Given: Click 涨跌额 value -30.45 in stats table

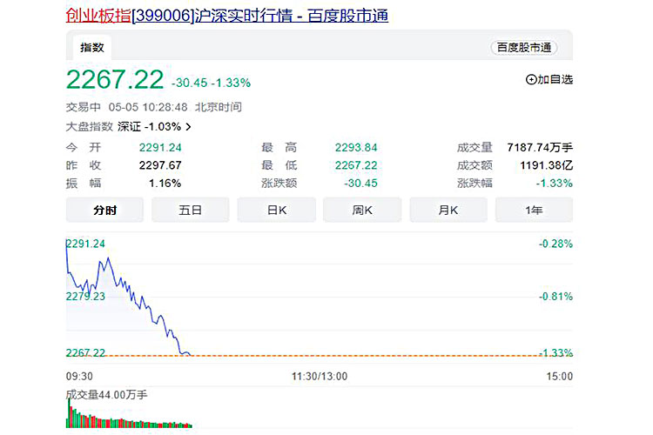Looking at the screenshot, I should click(360, 184).
